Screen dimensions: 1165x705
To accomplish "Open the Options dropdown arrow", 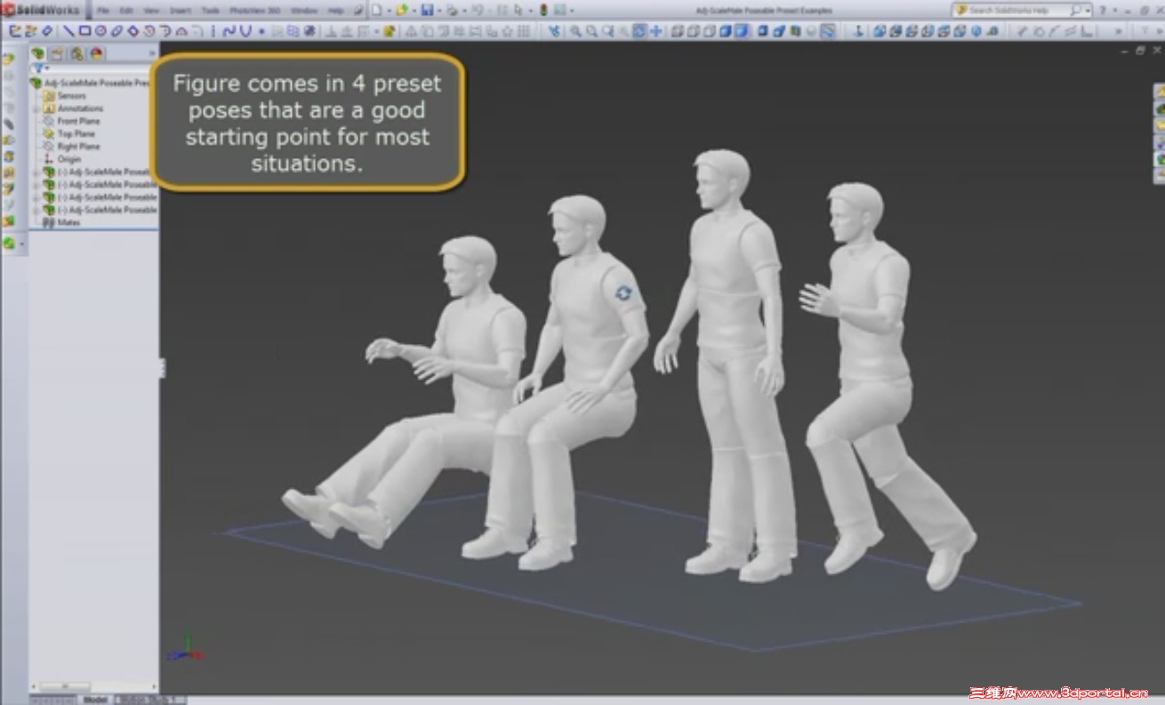I will 572,11.
